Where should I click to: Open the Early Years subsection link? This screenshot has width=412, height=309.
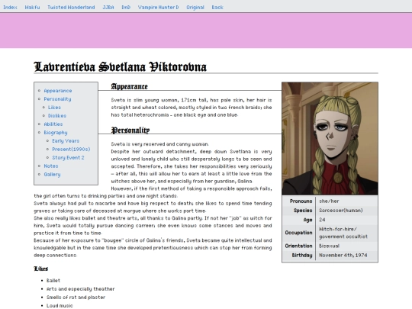(66, 141)
